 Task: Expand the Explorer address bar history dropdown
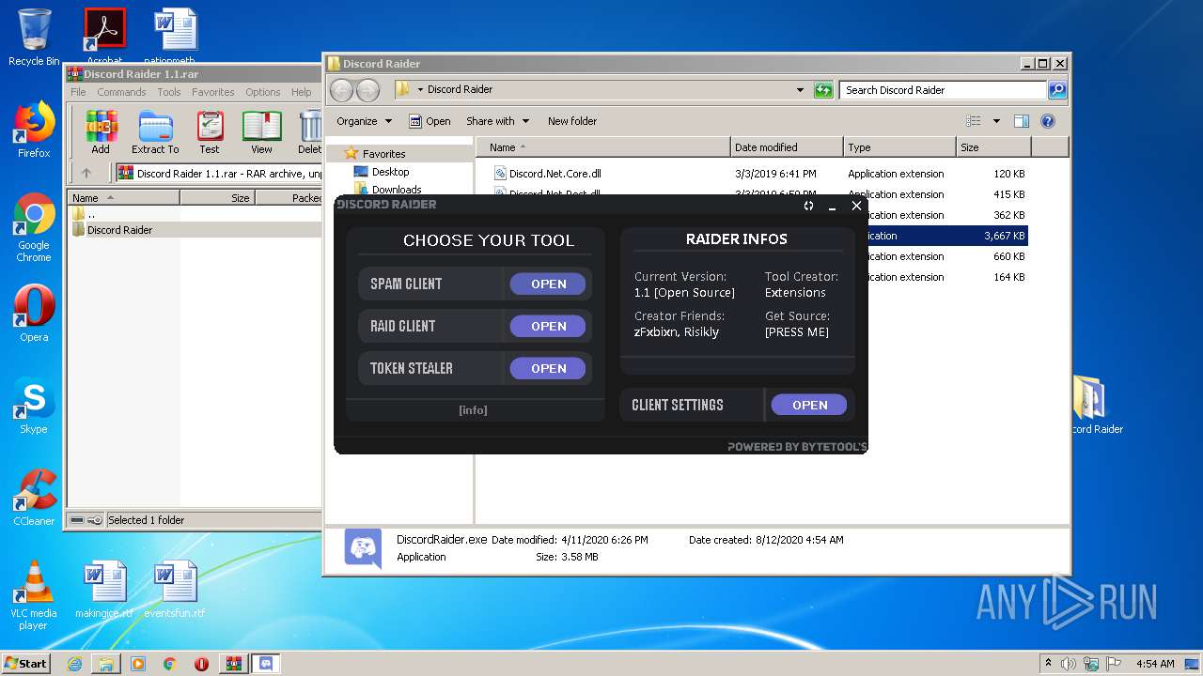point(800,90)
